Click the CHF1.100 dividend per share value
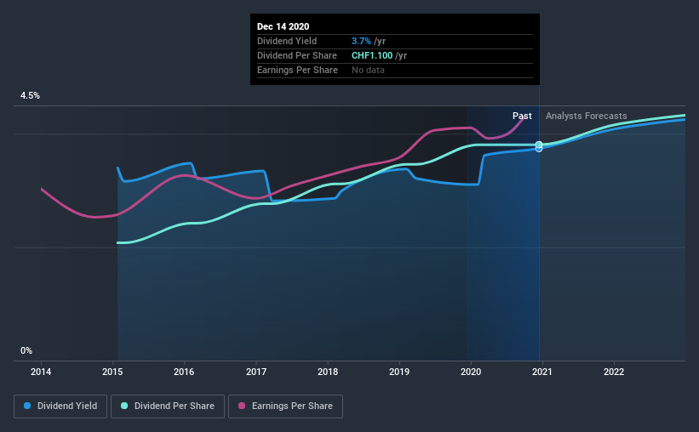Screen dimensions: 699x432 tap(372, 55)
